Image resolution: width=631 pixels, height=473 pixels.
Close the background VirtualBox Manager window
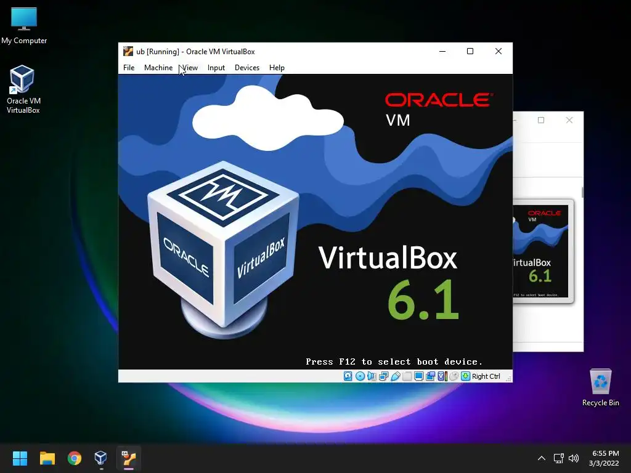click(569, 120)
